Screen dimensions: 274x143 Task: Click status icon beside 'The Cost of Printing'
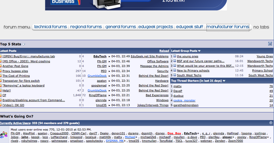[x=1, y=76]
